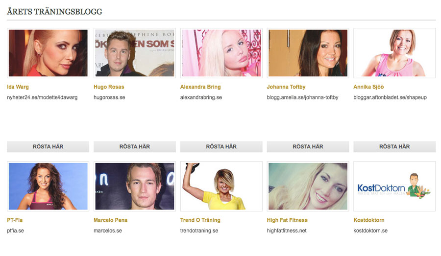Click Johanna Toftby's portrait thumbnail
Screen dimensions: 441x256
click(308, 53)
